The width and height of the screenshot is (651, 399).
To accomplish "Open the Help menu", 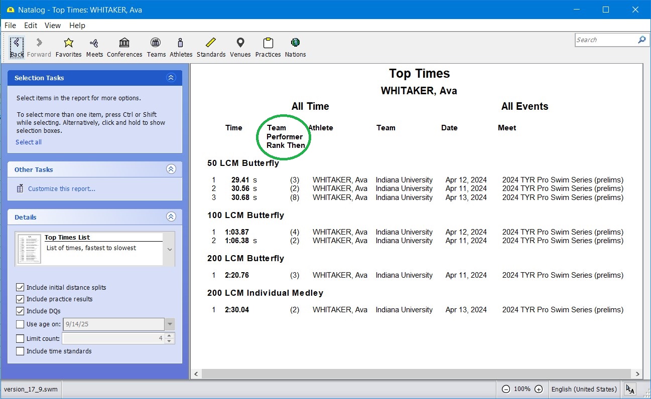I will pyautogui.click(x=77, y=26).
